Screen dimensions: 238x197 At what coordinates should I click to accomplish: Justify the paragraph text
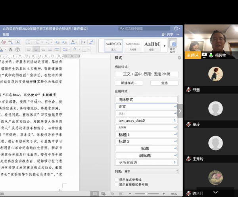tap(50, 49)
